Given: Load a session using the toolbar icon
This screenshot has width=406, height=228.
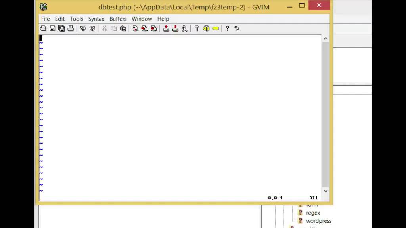Looking at the screenshot, I should pyautogui.click(x=166, y=28).
